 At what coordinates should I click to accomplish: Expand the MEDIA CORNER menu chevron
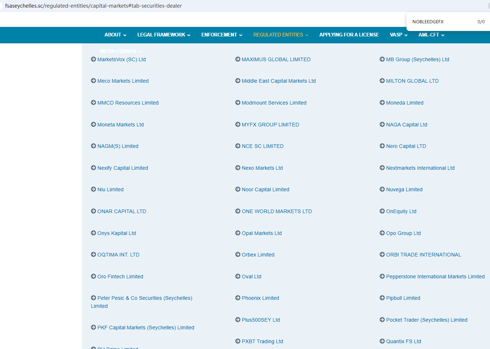click(140, 52)
